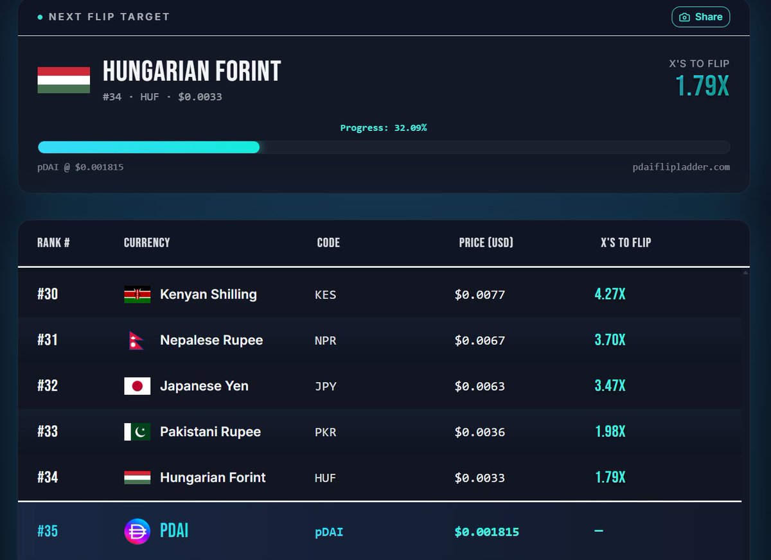Viewport: 771px width, 560px height.
Task: Select the PDAI row name
Action: [174, 532]
